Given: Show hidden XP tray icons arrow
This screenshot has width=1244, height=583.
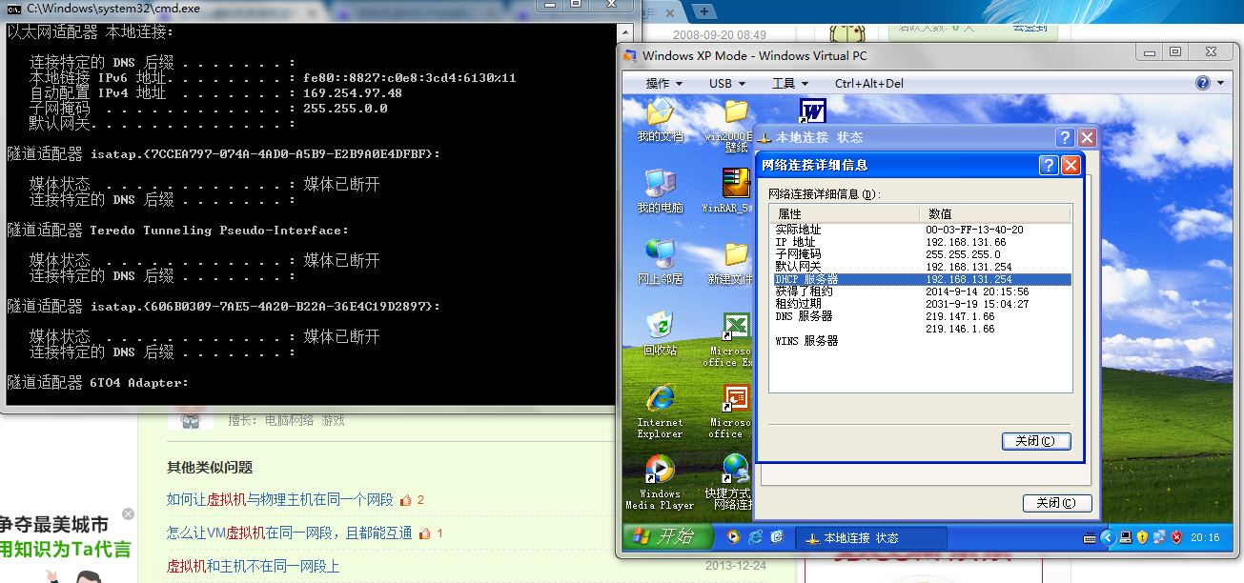Looking at the screenshot, I should click(x=1108, y=537).
